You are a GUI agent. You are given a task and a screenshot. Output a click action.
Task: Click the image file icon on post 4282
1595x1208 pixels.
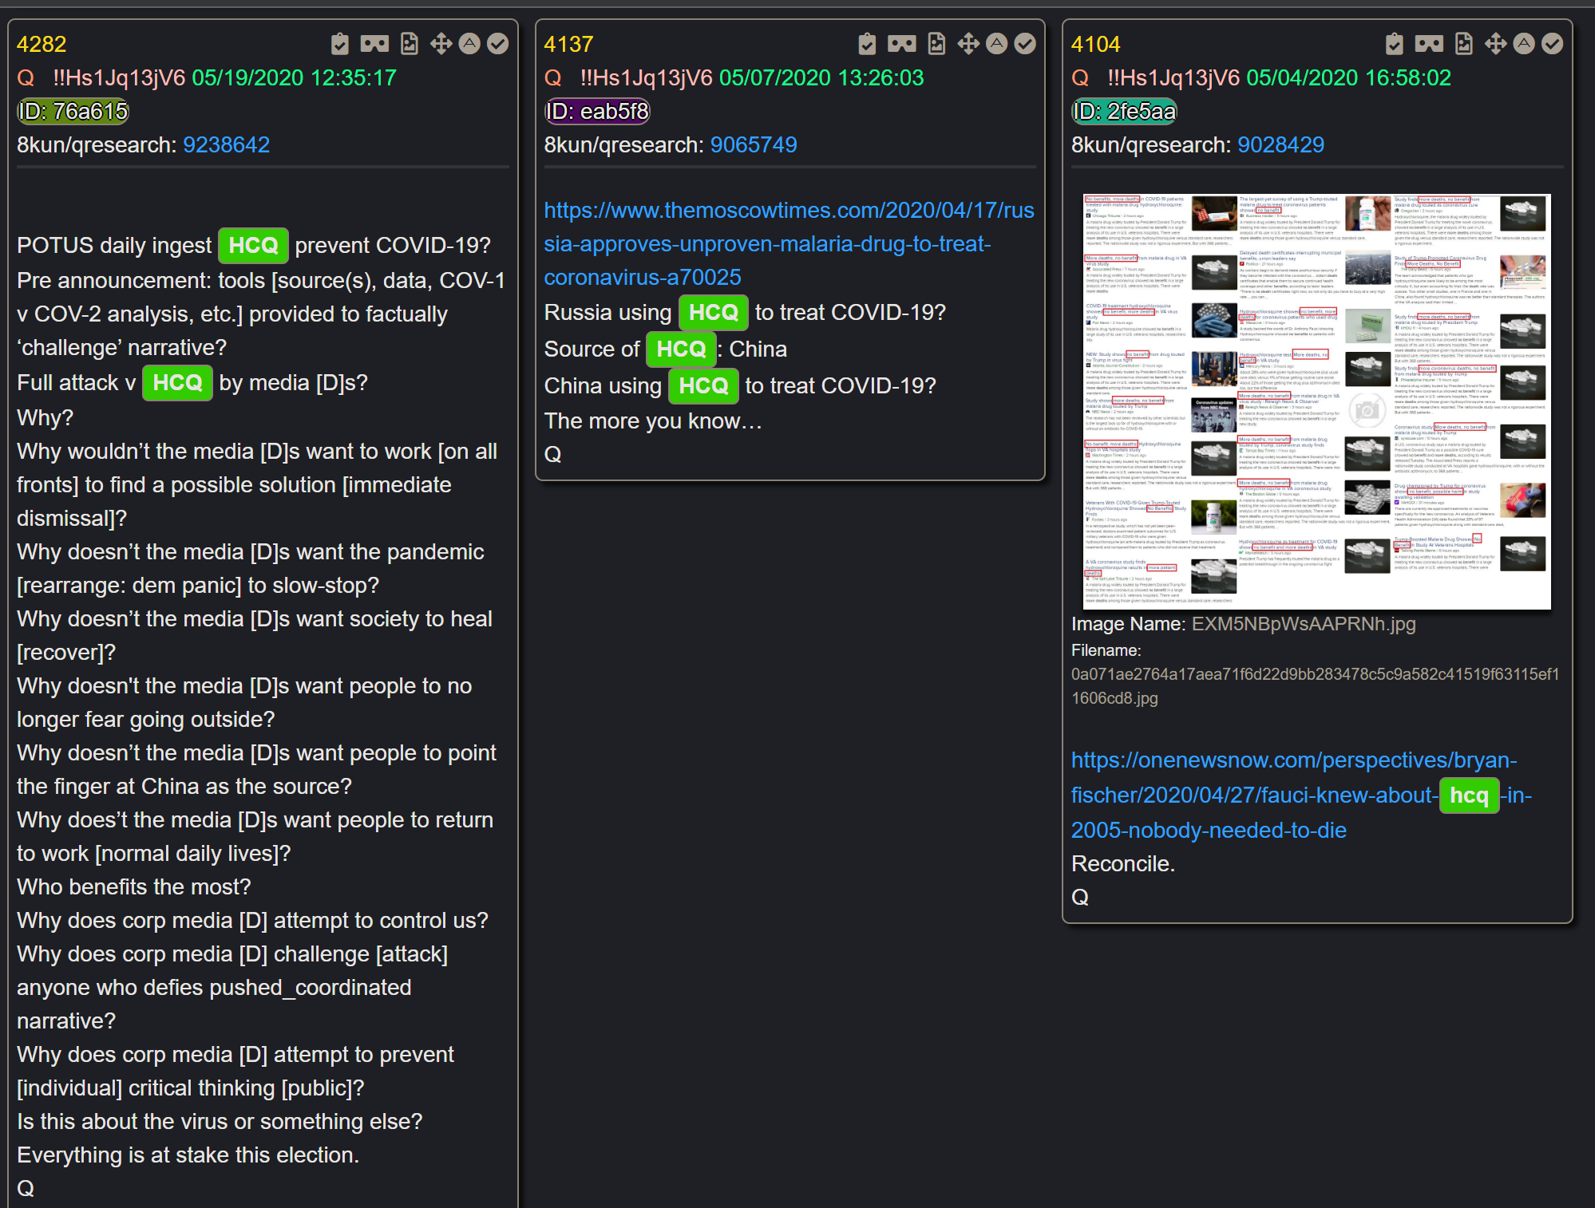coord(410,44)
